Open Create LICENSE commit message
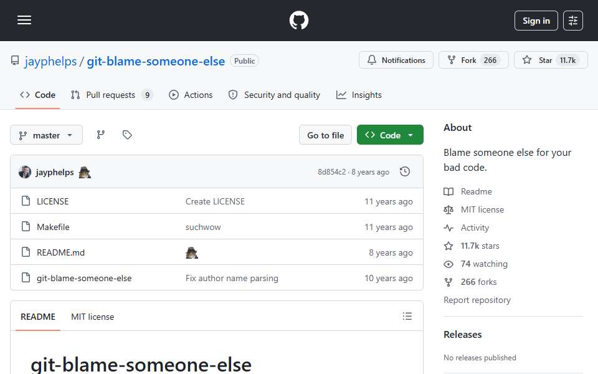Viewport: 598px width, 374px height. (215, 201)
